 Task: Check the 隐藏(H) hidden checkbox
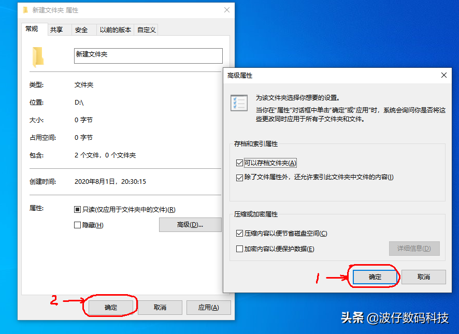point(77,225)
